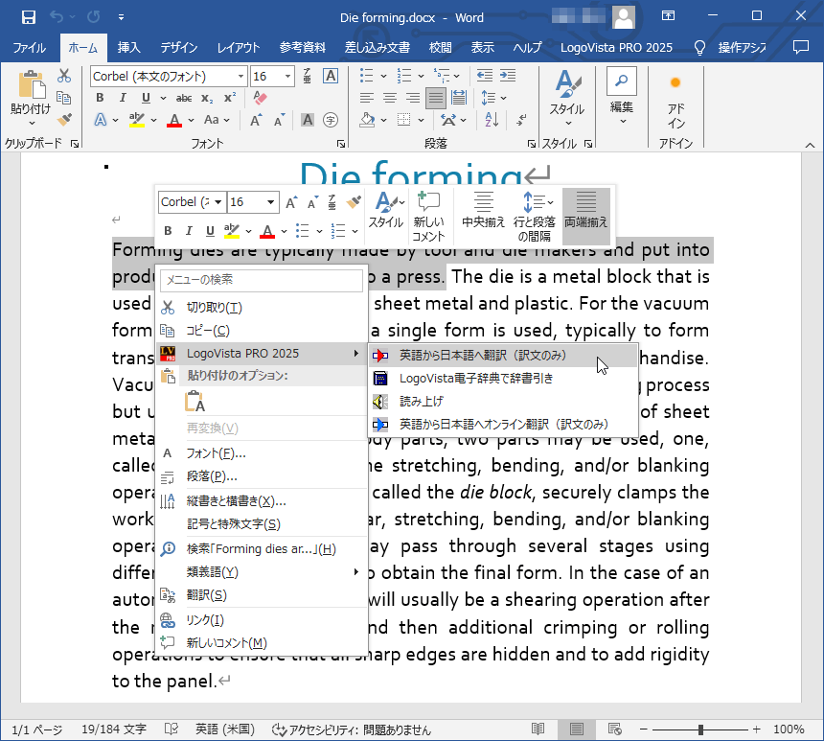
Task: Click the language indicator 英語 (米国) in status bar
Action: 225,729
